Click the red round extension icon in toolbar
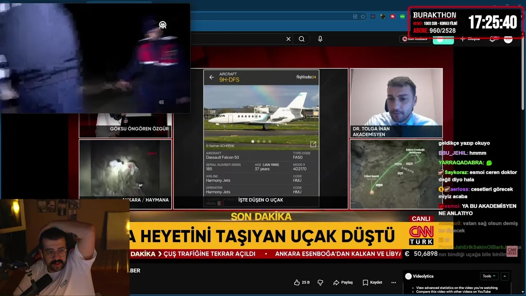Image resolution: width=526 pixels, height=296 pixels. 393,16
